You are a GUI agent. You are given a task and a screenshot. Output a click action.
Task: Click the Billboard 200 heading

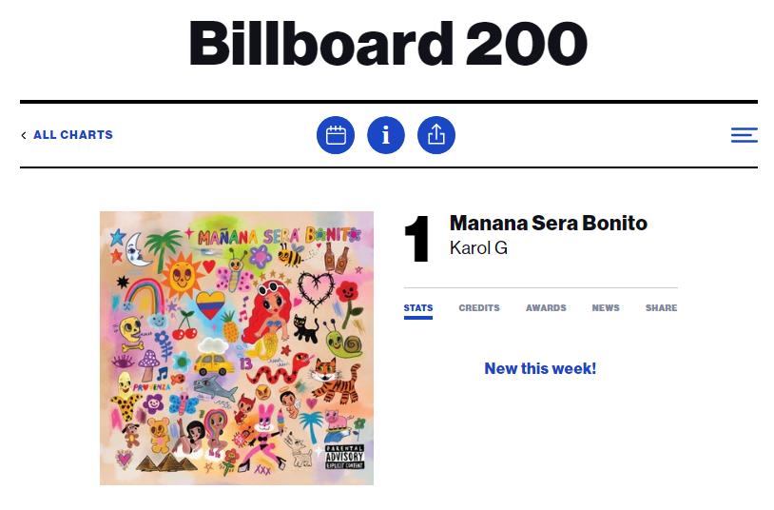point(388,44)
